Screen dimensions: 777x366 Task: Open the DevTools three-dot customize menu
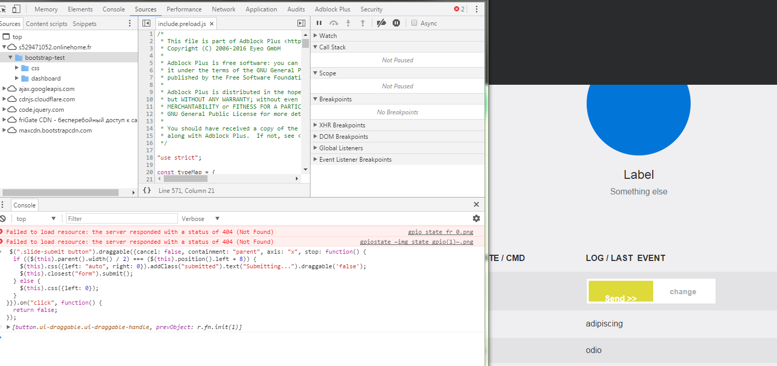476,9
